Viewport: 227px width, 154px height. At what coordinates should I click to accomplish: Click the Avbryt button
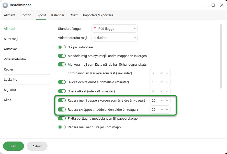click(37, 146)
